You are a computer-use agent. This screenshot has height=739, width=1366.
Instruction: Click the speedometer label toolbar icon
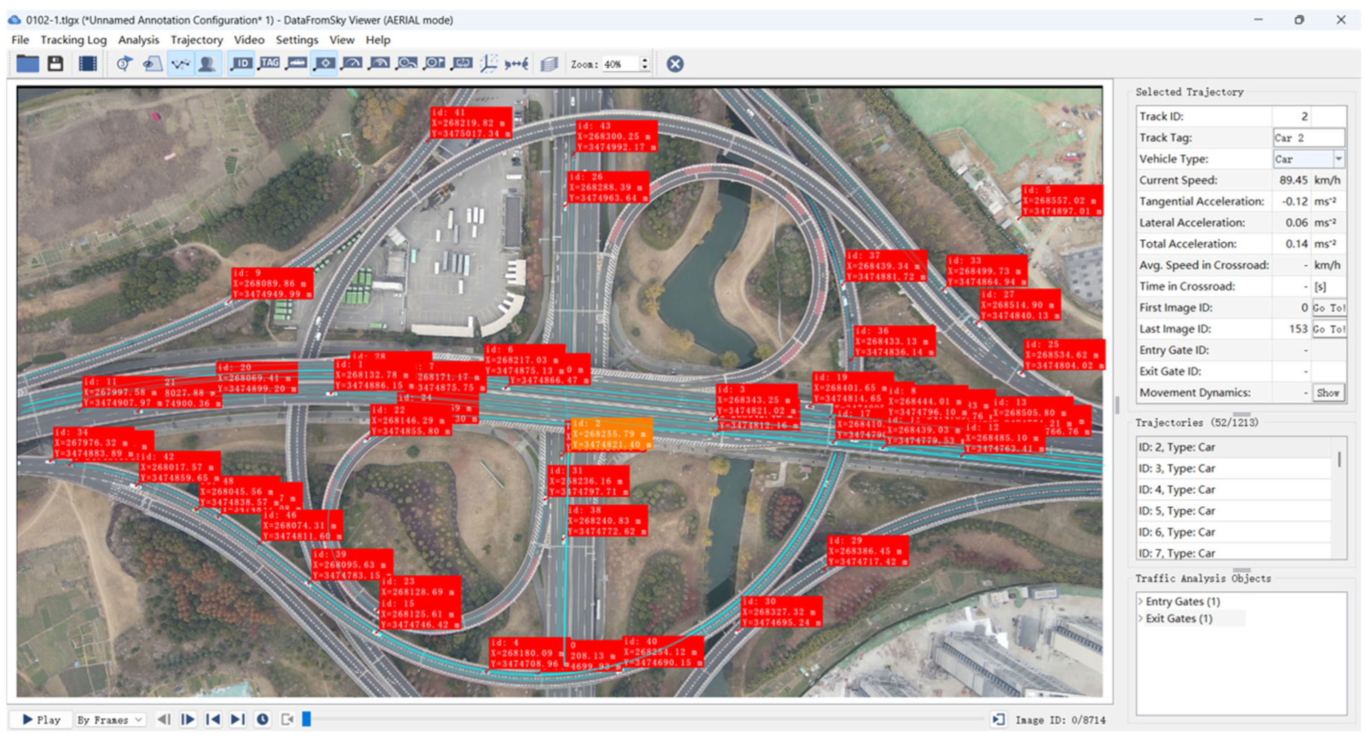351,64
